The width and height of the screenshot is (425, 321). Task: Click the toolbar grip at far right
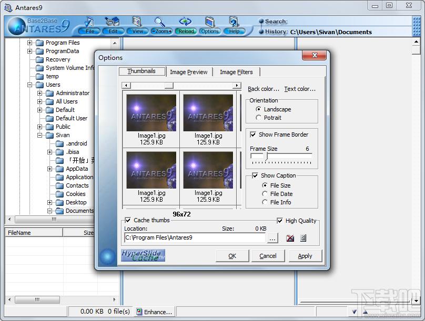click(416, 26)
